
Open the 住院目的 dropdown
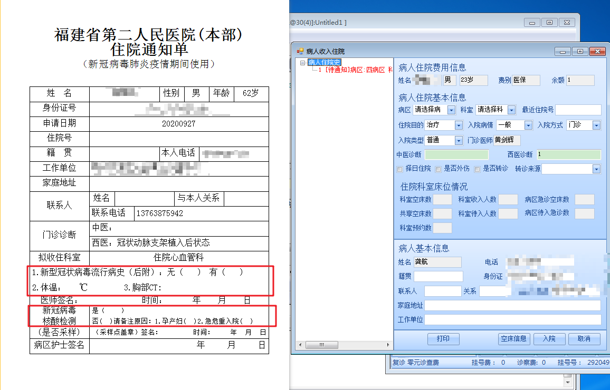click(x=459, y=125)
